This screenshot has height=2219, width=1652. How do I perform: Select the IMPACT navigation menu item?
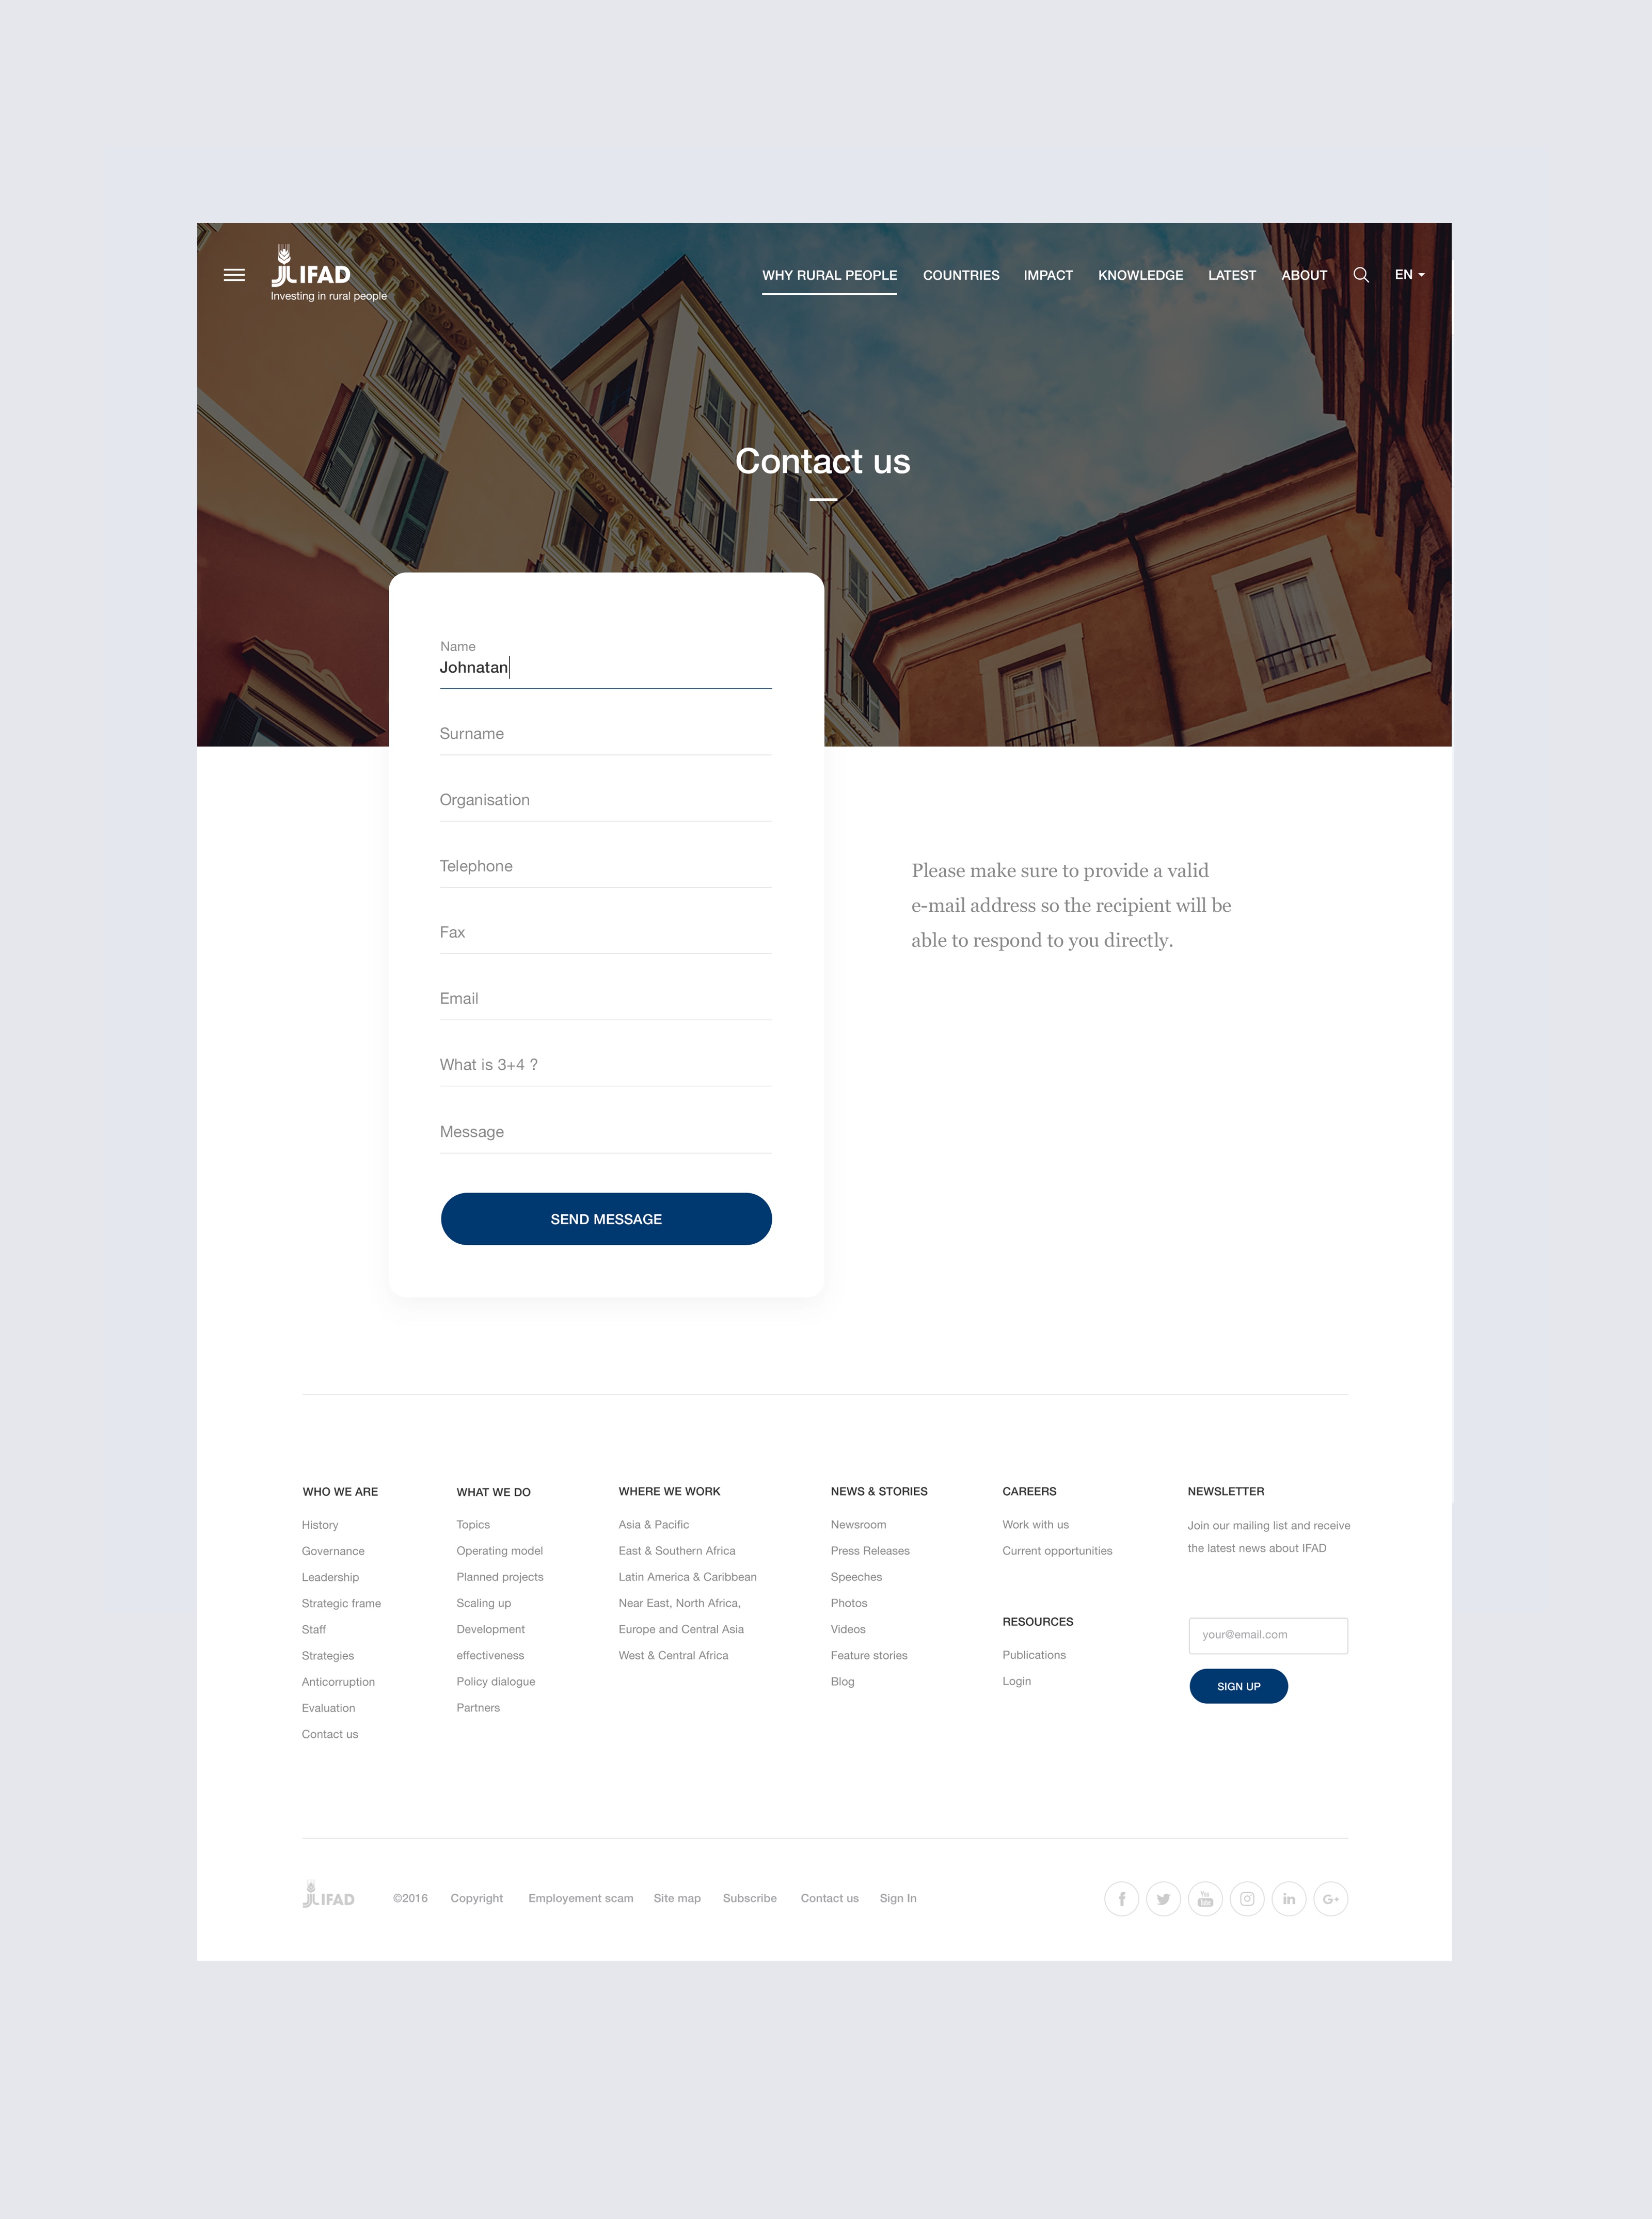click(x=1045, y=274)
